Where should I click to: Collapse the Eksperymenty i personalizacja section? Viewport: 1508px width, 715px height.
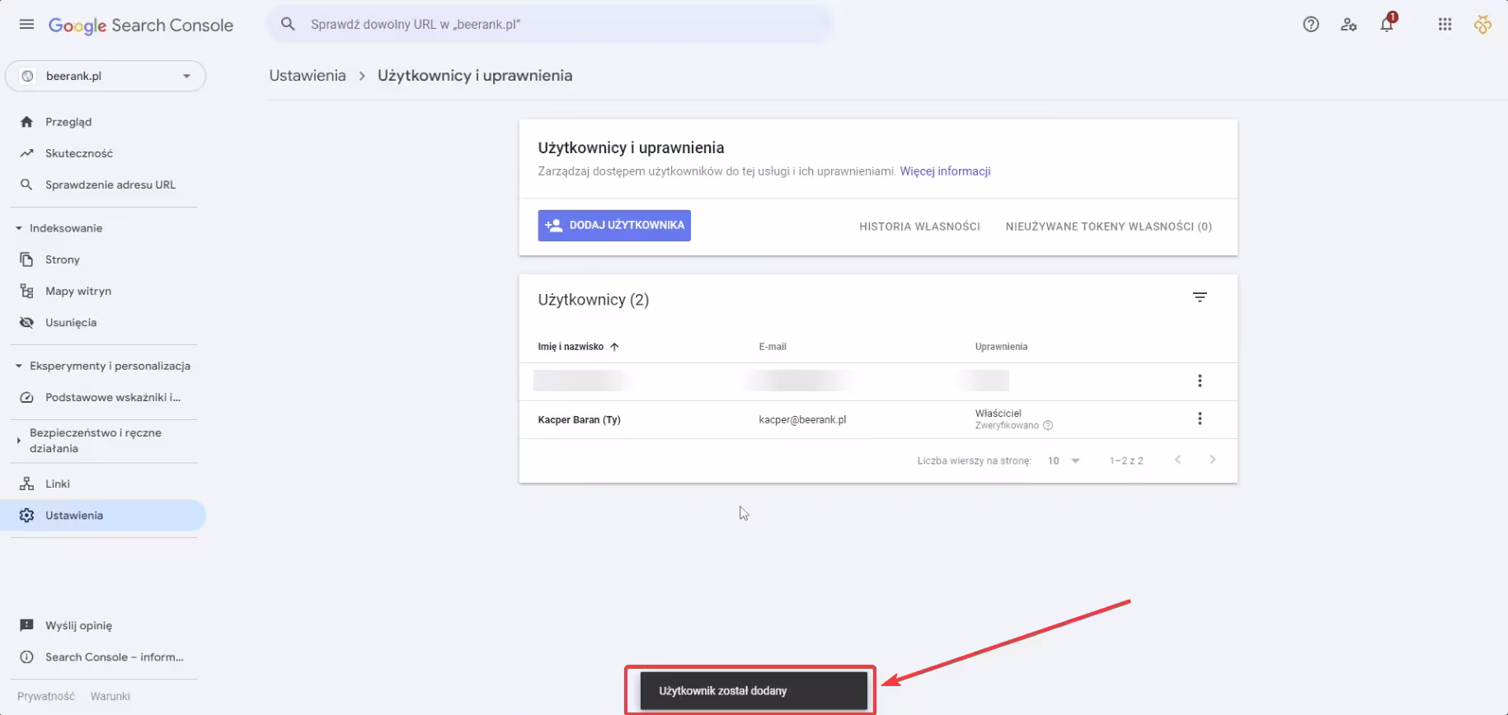pos(19,366)
